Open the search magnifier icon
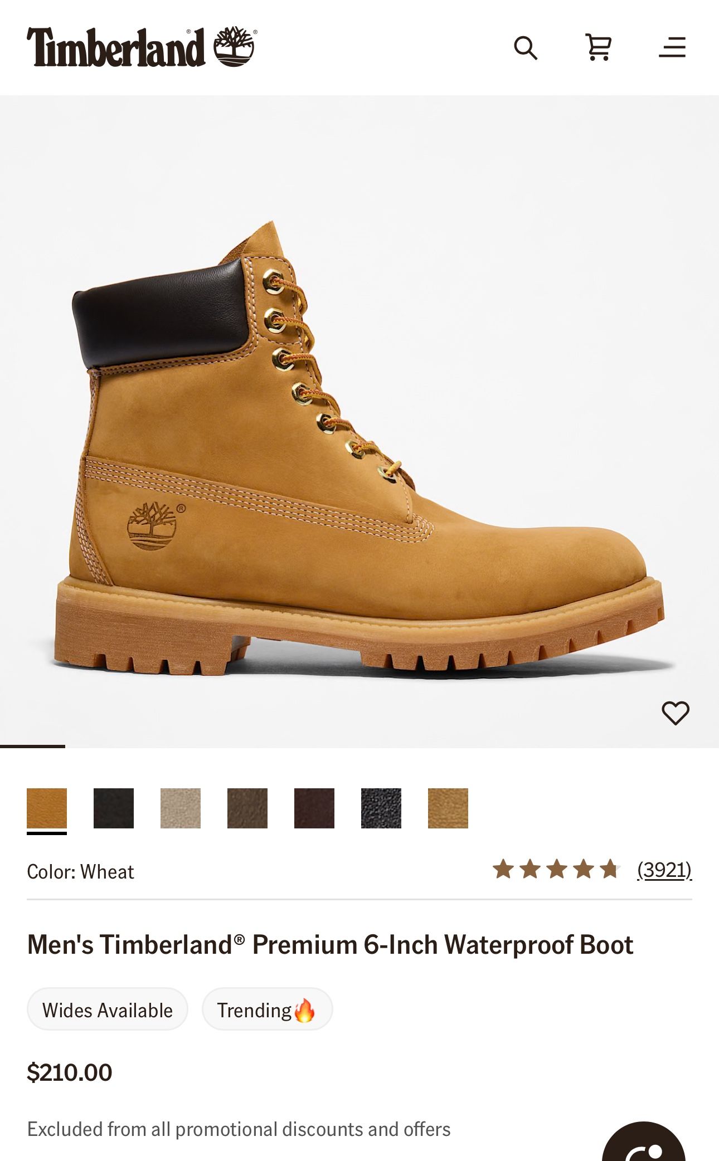The height and width of the screenshot is (1161, 719). pos(526,48)
